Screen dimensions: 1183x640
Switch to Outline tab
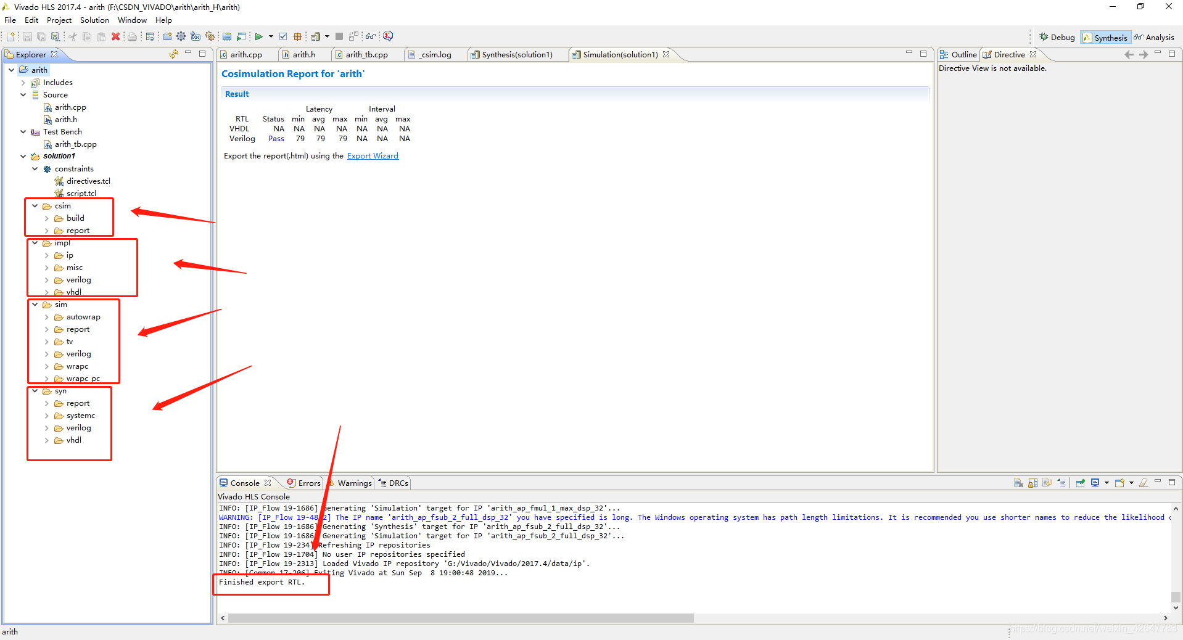(958, 54)
